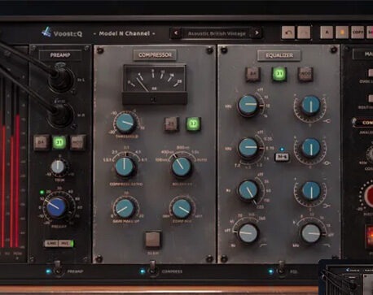Screen dimensions: 373x295
Task: Click the blue Preamp gain knob
Action: (x=57, y=207)
